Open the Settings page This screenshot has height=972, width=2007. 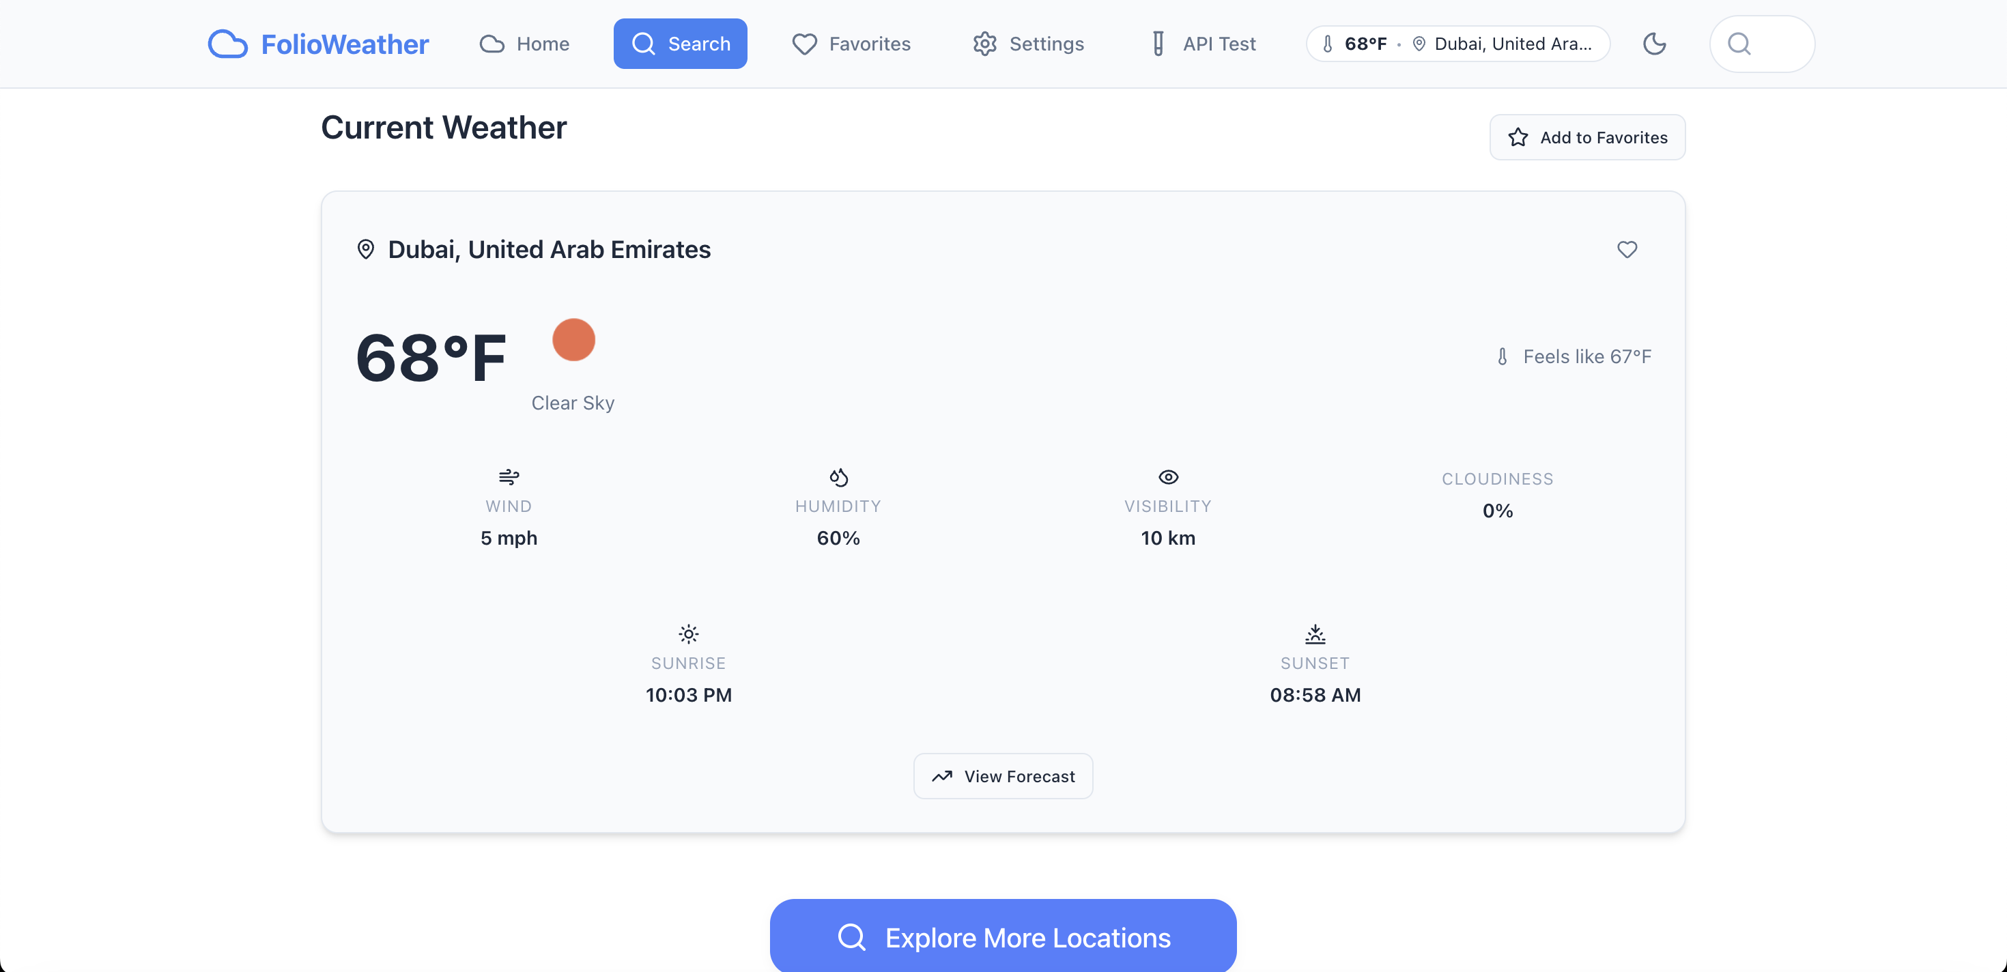1027,44
